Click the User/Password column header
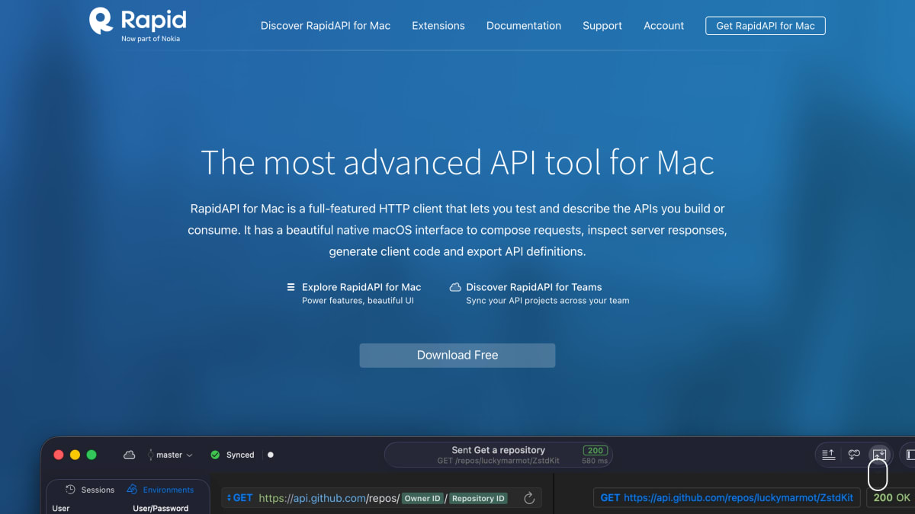Viewport: 915px width, 514px height. [161, 509]
